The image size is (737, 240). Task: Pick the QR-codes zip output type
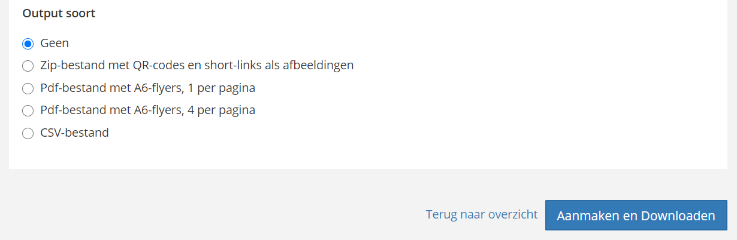28,66
